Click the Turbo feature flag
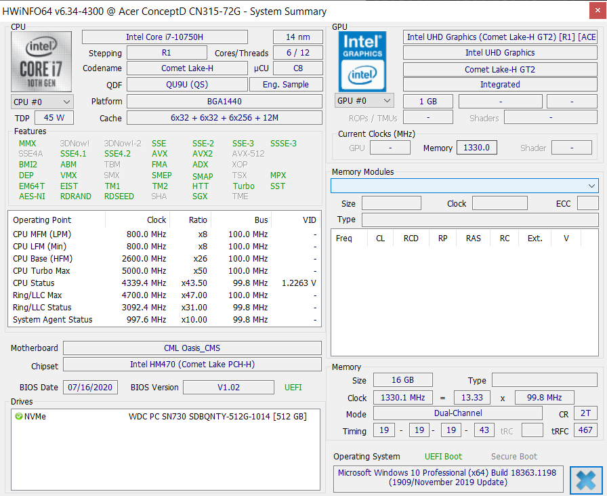The height and width of the screenshot is (496, 607). pos(243,186)
